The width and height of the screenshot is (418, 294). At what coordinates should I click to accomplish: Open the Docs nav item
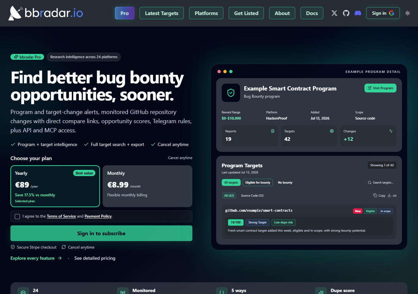click(x=312, y=13)
